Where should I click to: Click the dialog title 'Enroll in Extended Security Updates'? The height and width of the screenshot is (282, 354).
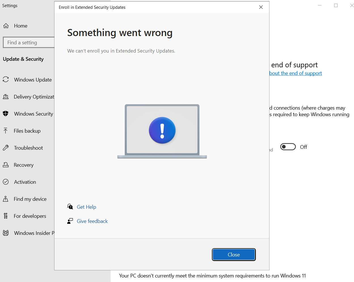pos(92,7)
